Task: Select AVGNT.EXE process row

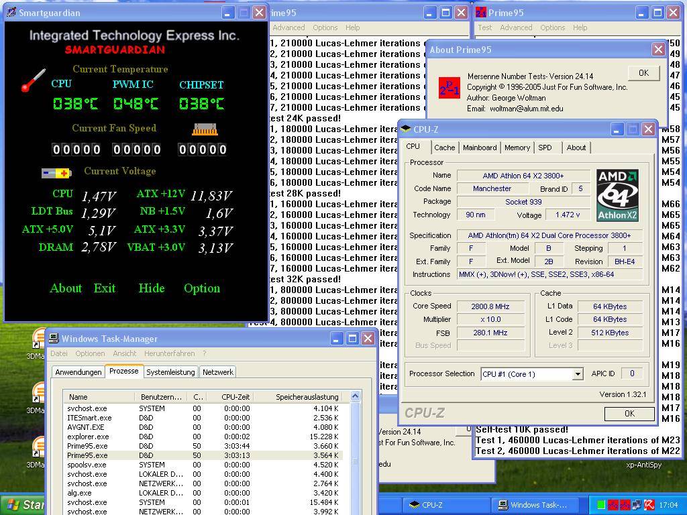Action: tap(203, 427)
